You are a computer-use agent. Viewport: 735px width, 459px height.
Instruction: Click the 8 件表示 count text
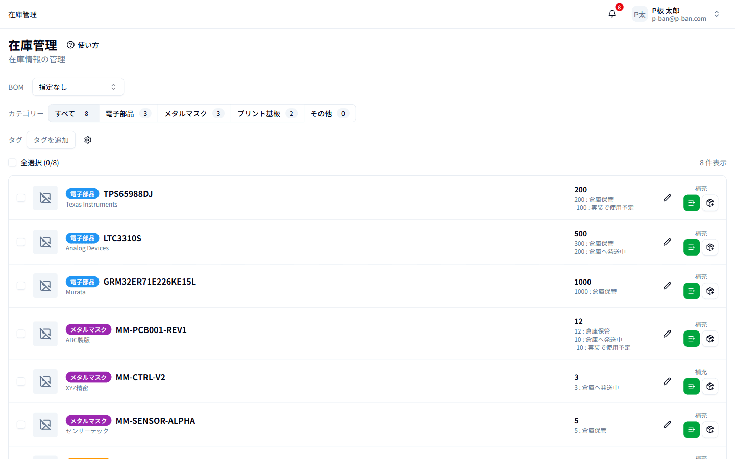point(713,163)
